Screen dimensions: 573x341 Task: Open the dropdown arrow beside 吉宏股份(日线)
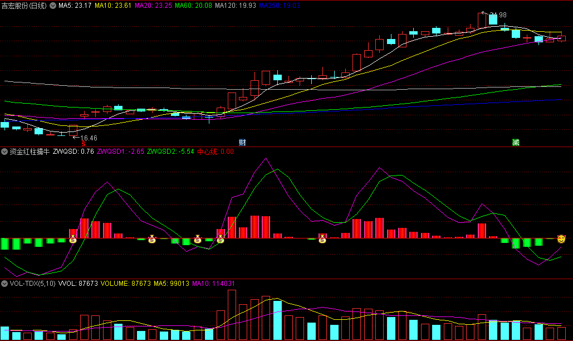[53, 6]
